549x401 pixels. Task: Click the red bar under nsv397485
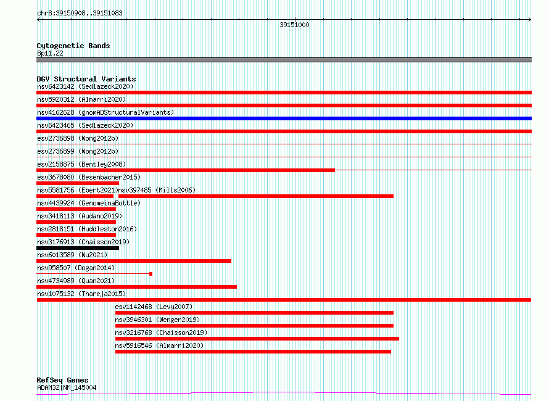(x=256, y=196)
